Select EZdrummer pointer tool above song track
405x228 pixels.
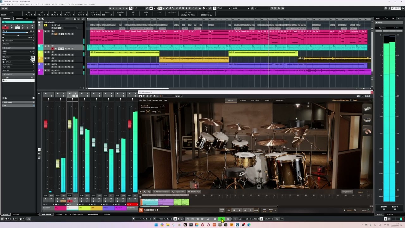point(140,192)
